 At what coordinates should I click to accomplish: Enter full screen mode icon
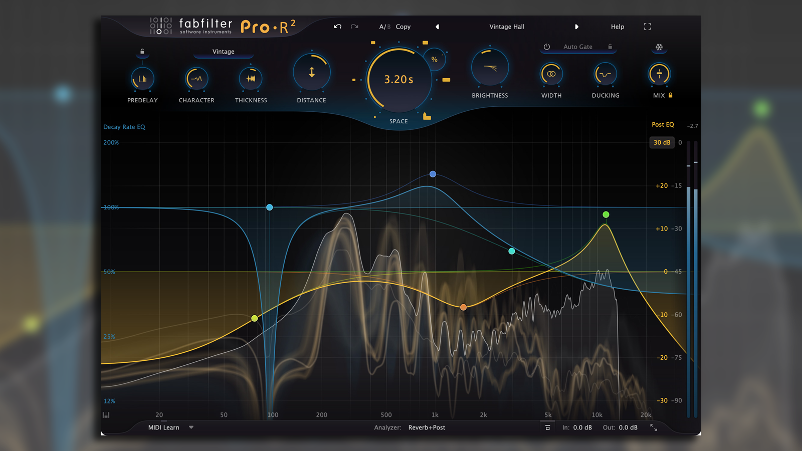pos(647,27)
